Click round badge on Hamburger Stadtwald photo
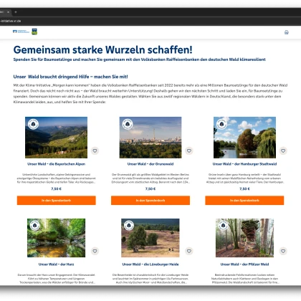 tap(221, 124)
